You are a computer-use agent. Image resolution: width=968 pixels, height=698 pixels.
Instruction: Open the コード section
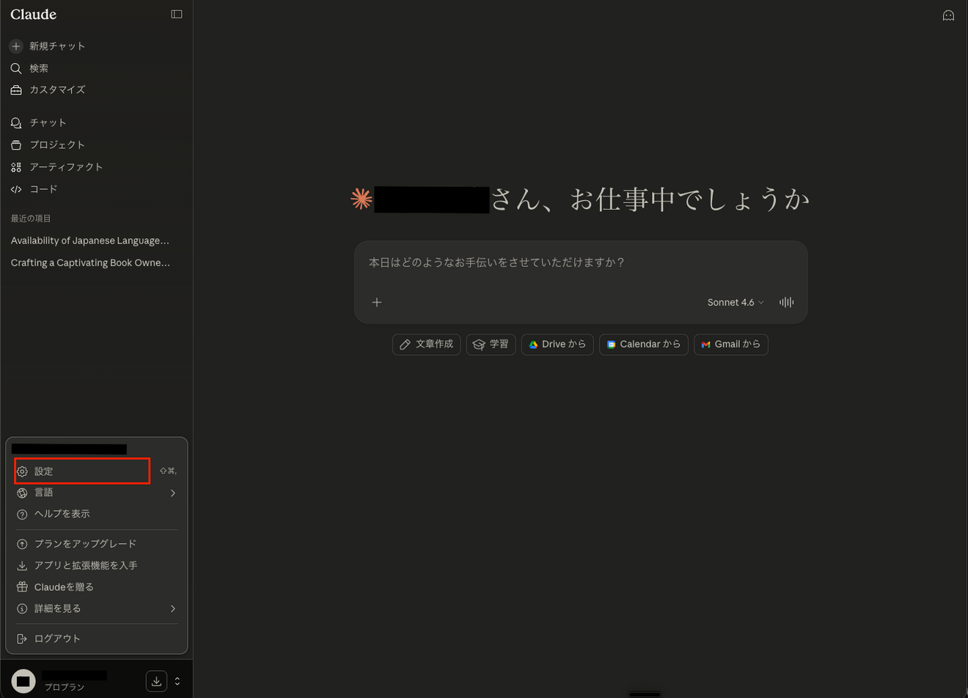[x=43, y=188]
